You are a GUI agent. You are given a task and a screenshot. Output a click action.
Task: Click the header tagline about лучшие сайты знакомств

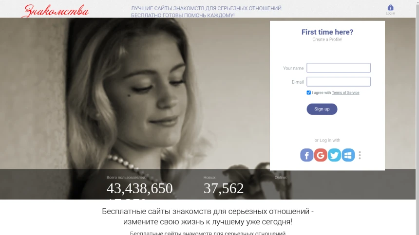point(206,12)
